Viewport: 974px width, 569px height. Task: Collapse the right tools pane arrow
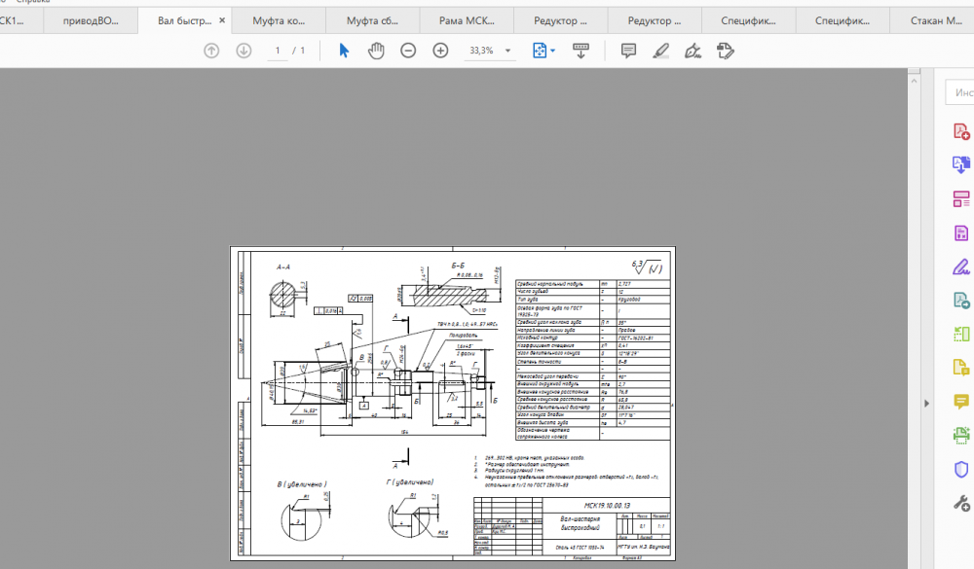click(x=926, y=404)
